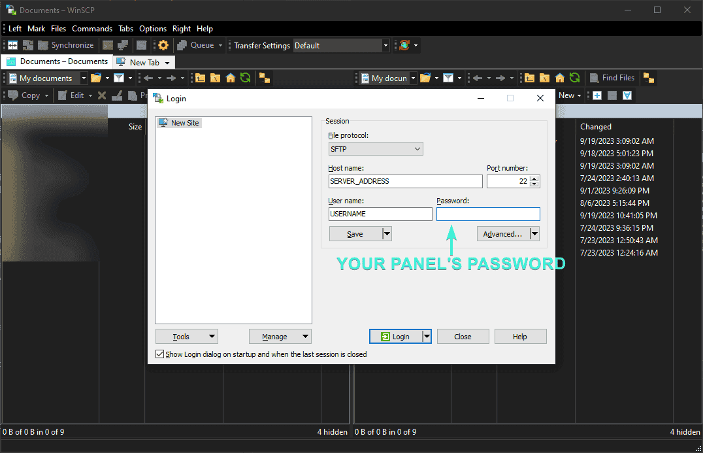This screenshot has width=703, height=453.
Task: Go to home directory in left panel
Action: [230, 78]
